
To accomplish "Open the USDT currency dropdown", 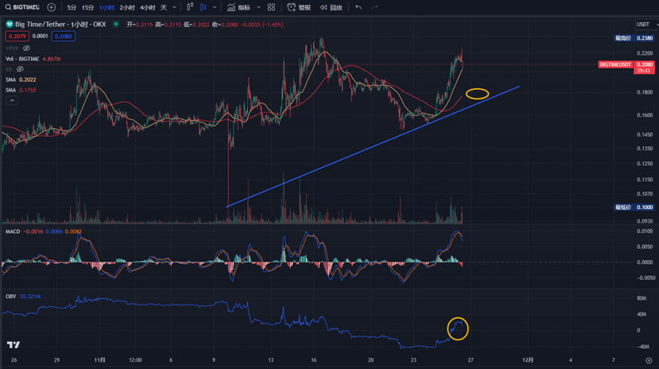I will pos(645,25).
